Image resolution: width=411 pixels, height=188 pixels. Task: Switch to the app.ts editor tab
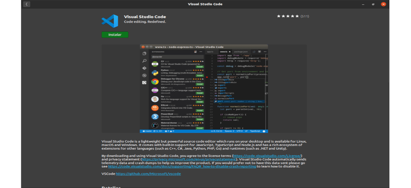pos(210,52)
